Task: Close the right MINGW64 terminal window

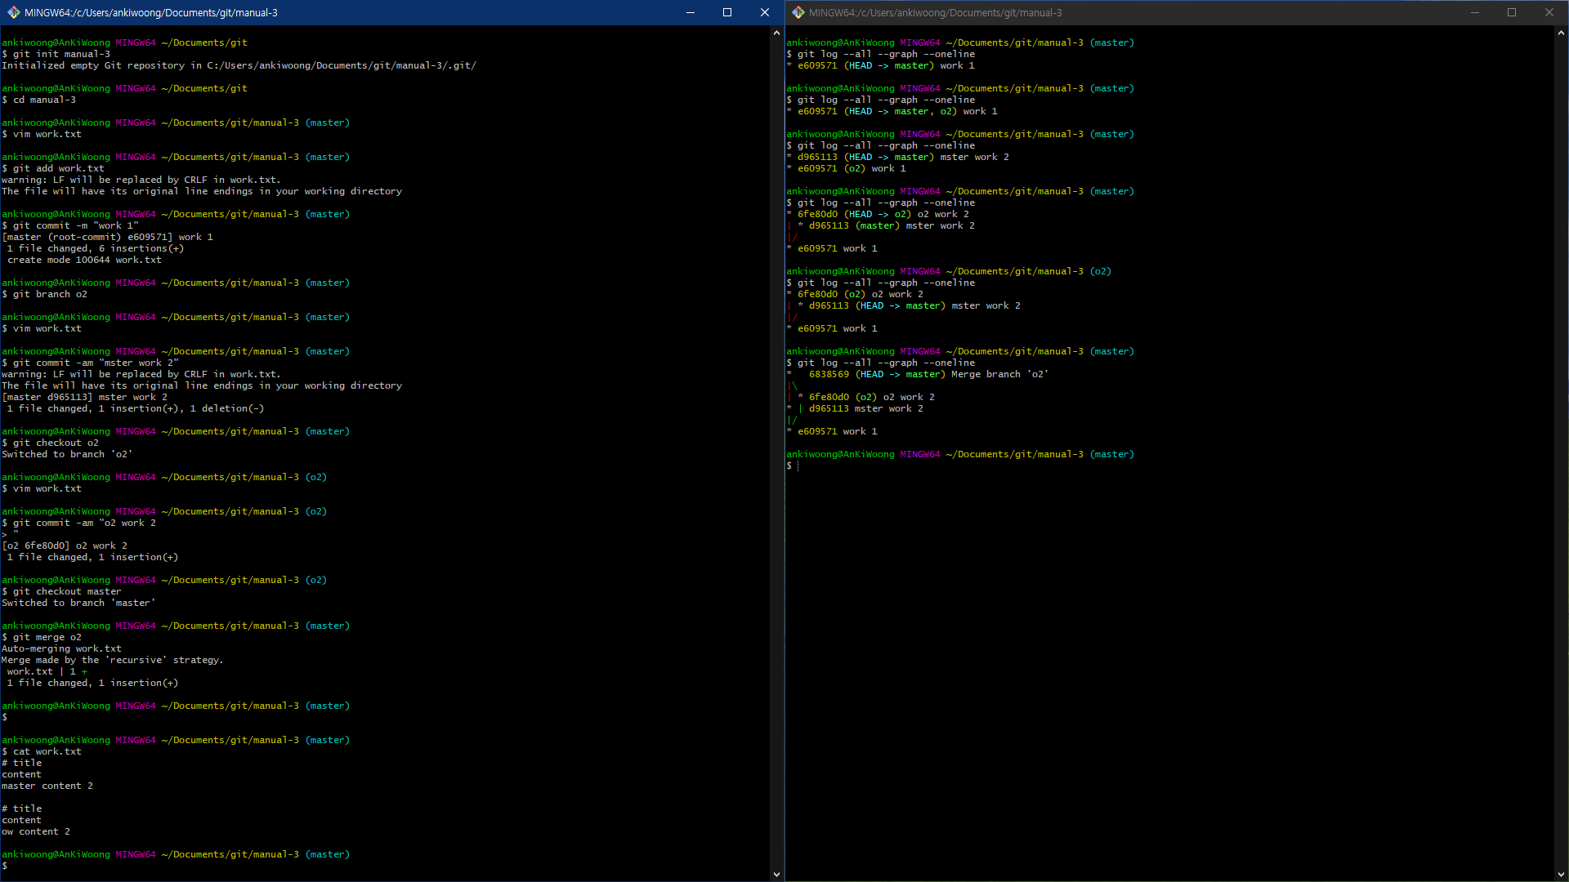Action: (x=1549, y=12)
